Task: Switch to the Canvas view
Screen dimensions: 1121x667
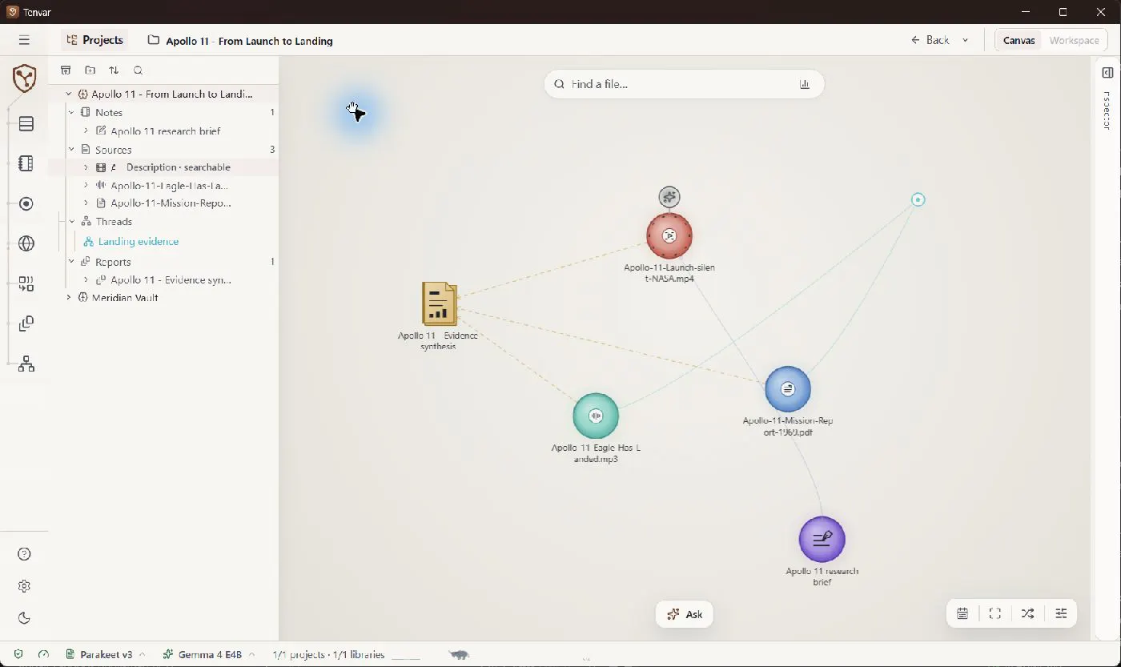Action: coord(1019,40)
